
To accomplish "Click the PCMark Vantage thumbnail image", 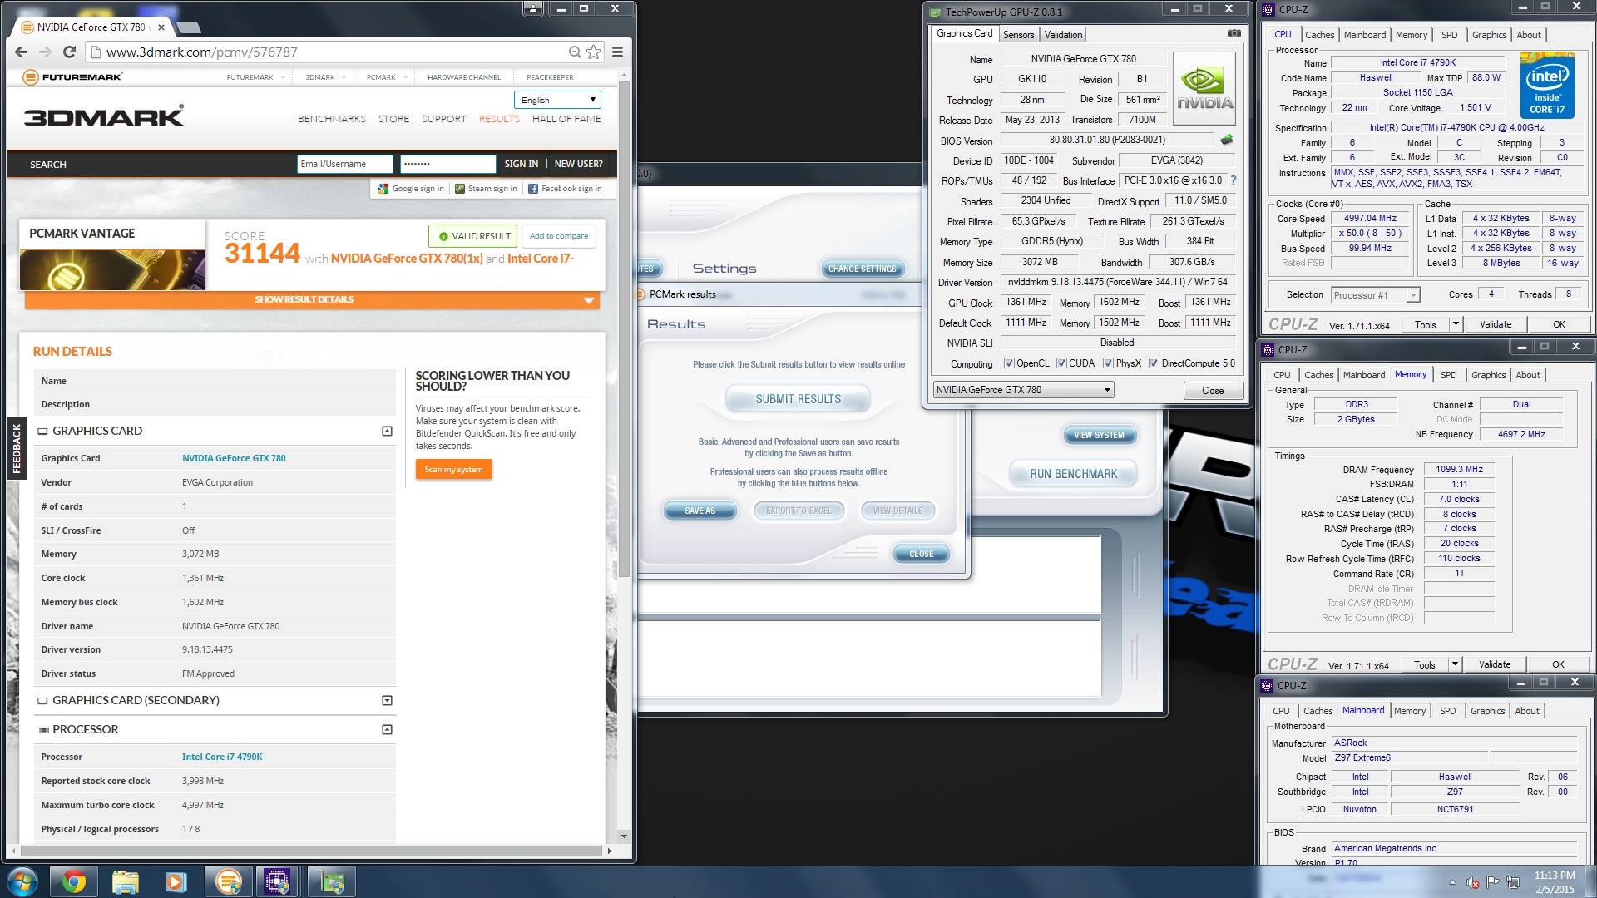I will point(112,269).
